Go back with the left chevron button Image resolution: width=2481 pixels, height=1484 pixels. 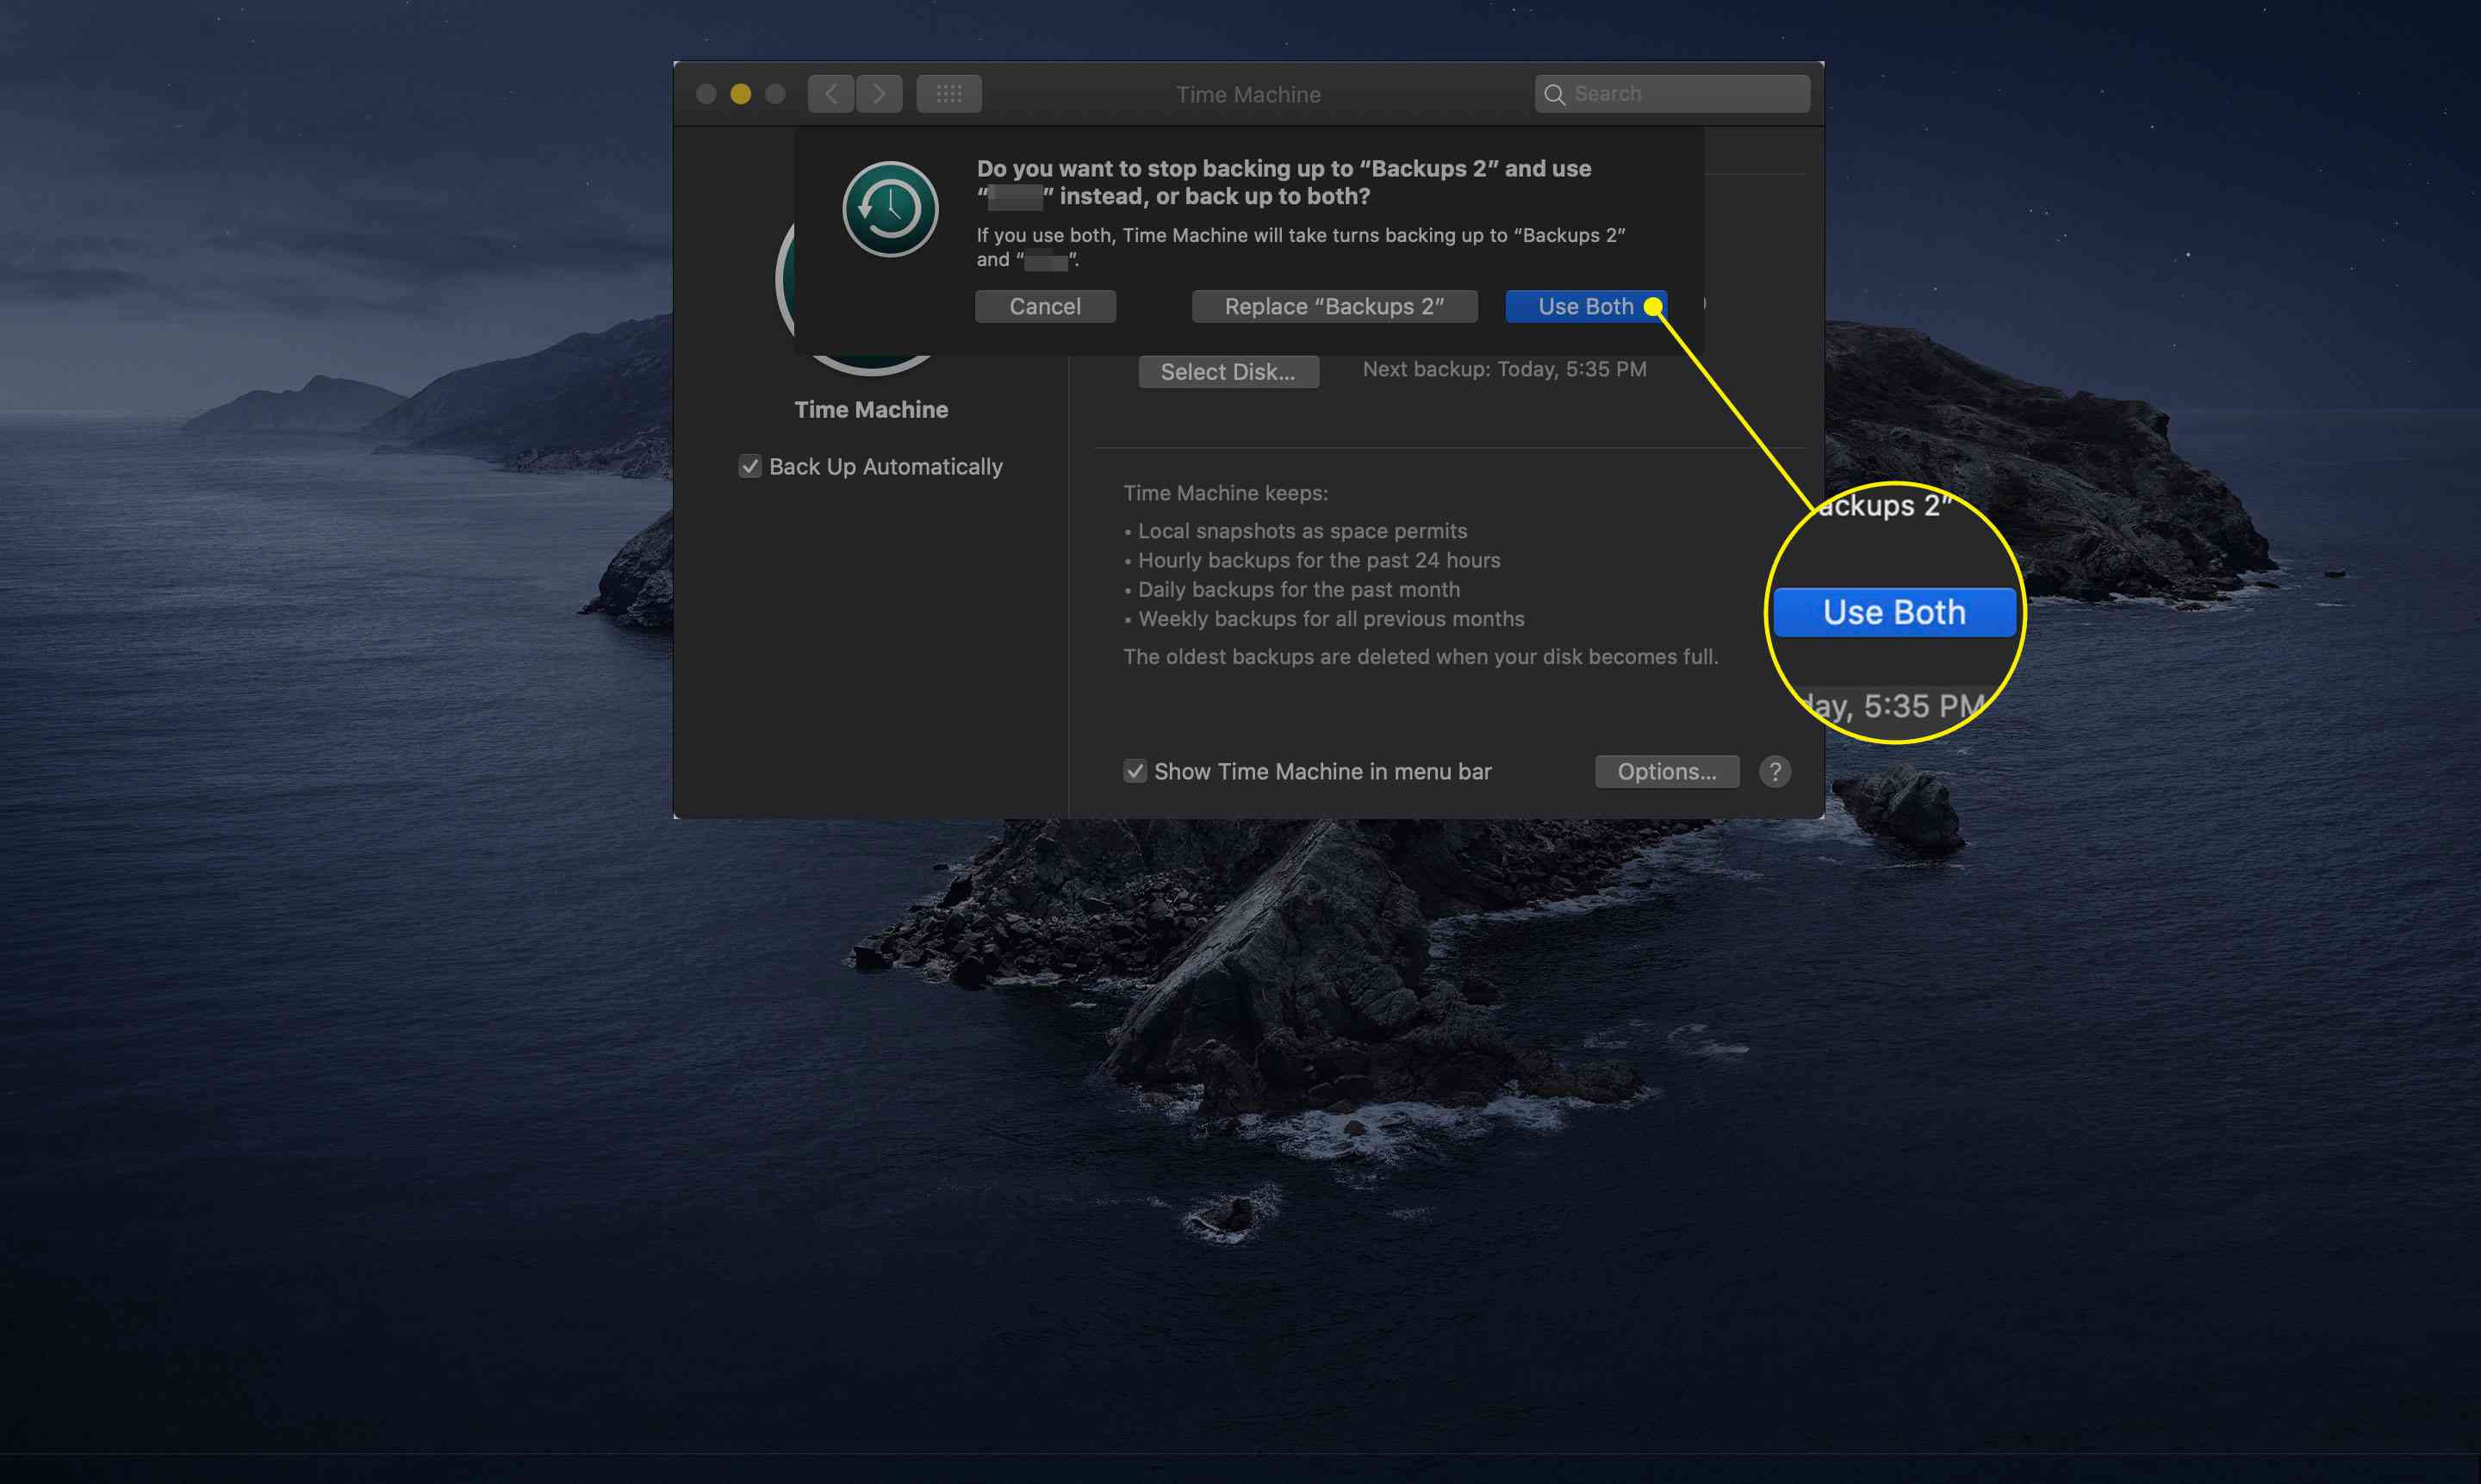tap(831, 94)
